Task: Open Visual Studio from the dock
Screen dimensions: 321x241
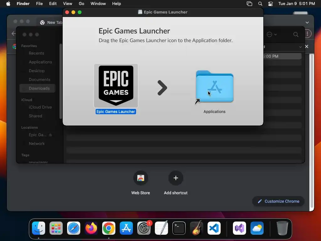Action: point(239,228)
